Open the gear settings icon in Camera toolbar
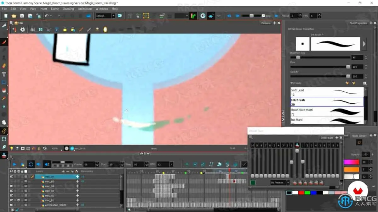 coord(23,30)
